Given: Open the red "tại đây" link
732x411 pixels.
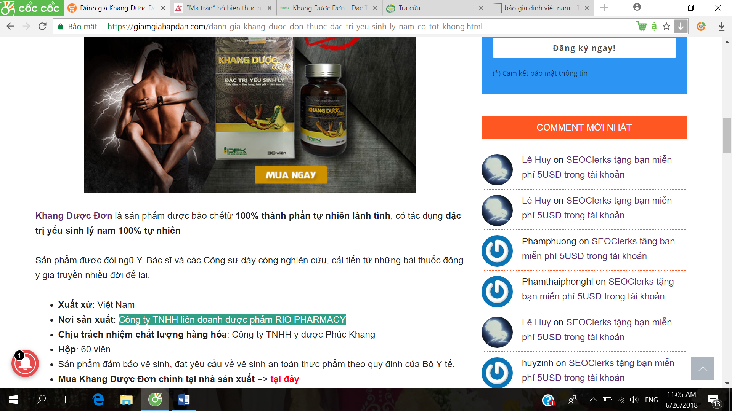Looking at the screenshot, I should coord(284,379).
